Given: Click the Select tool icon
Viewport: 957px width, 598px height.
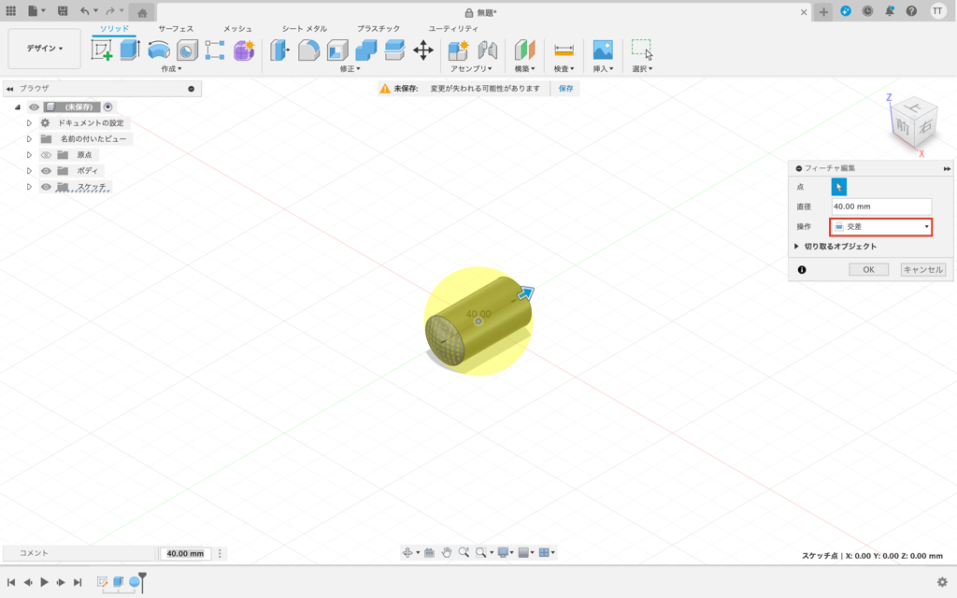Looking at the screenshot, I should pos(642,50).
